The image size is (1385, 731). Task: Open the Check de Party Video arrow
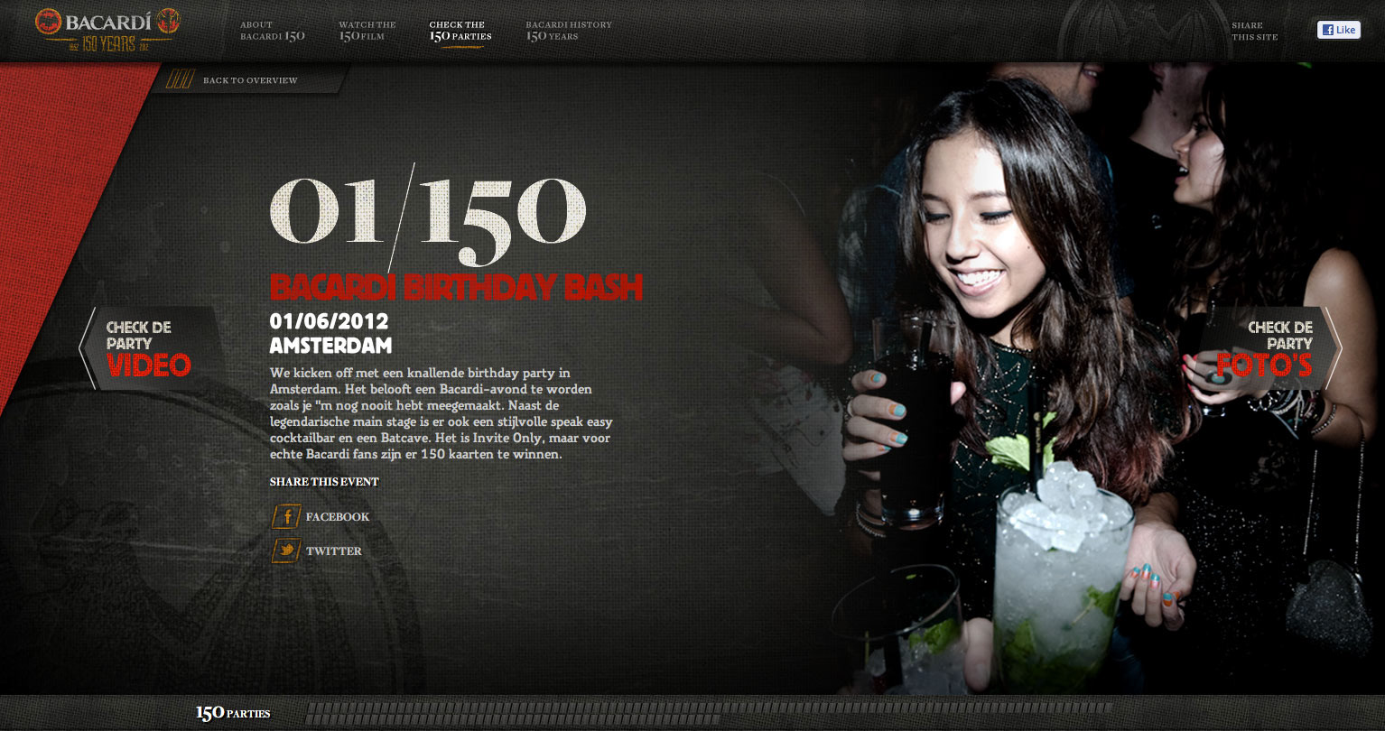(150, 348)
